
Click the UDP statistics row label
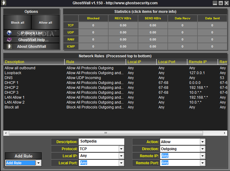point(71,32)
